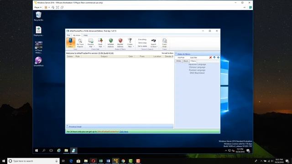The height and width of the screenshot is (164, 292).
Task: Open Chrome on host taskbar
Action: pos(123,161)
